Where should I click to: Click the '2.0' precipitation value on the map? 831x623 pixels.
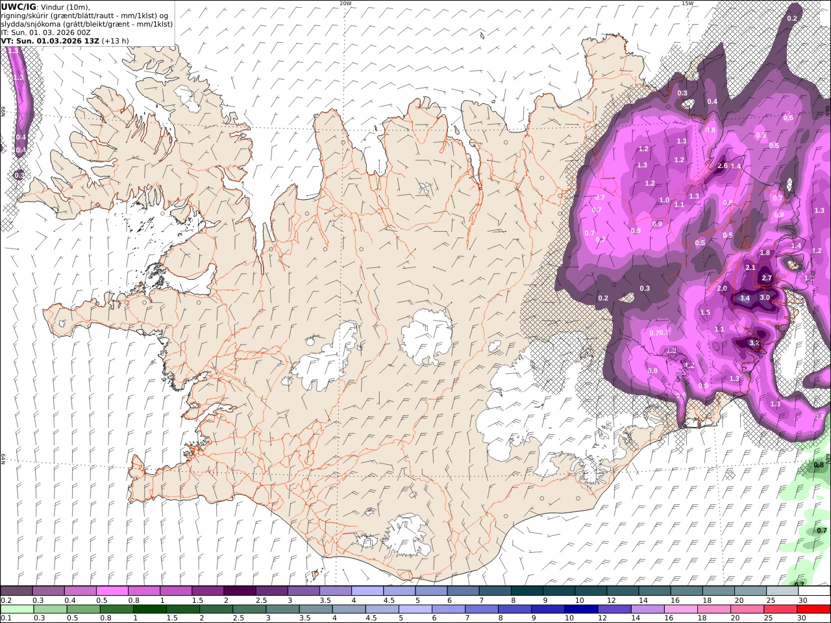[x=722, y=289]
